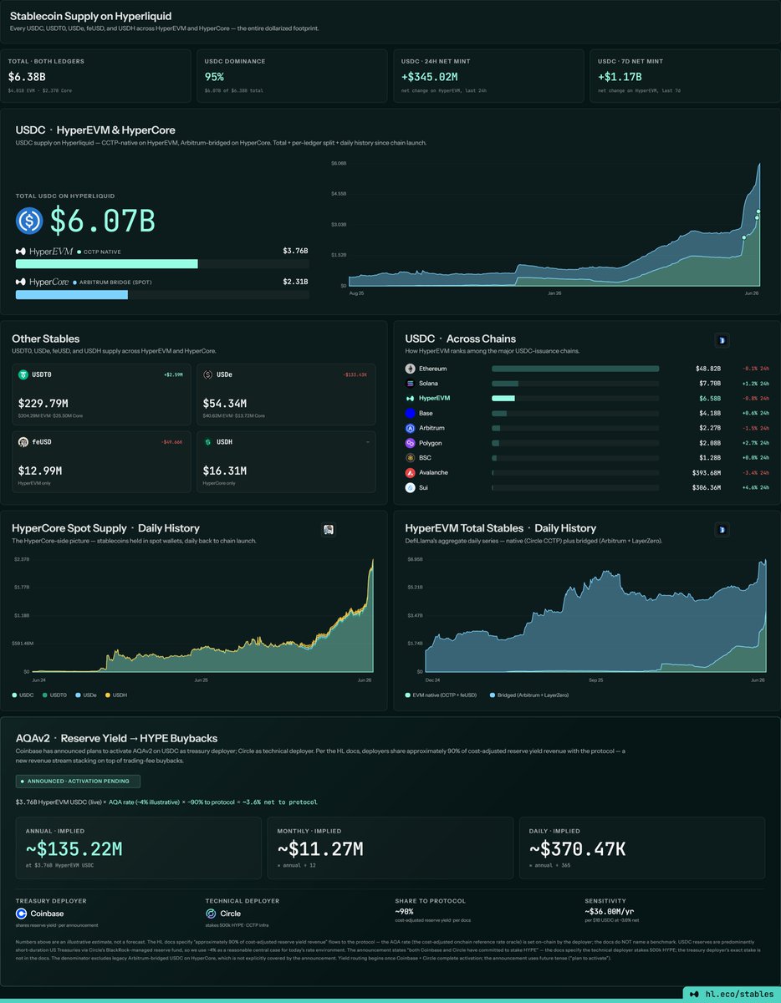Click the Sui chain icon
Viewport: 781px width, 1003px height.
[x=411, y=487]
